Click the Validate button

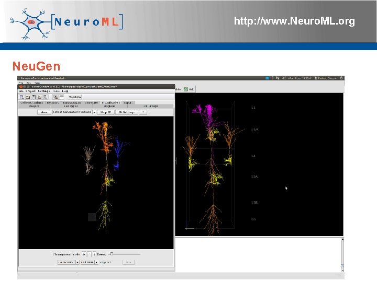[75, 97]
